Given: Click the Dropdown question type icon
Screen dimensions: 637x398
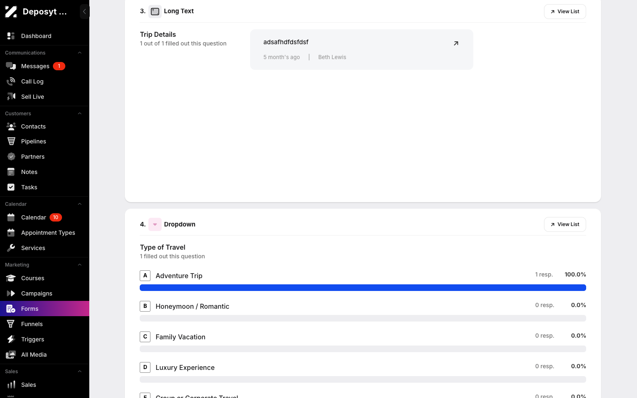Looking at the screenshot, I should 155,224.
